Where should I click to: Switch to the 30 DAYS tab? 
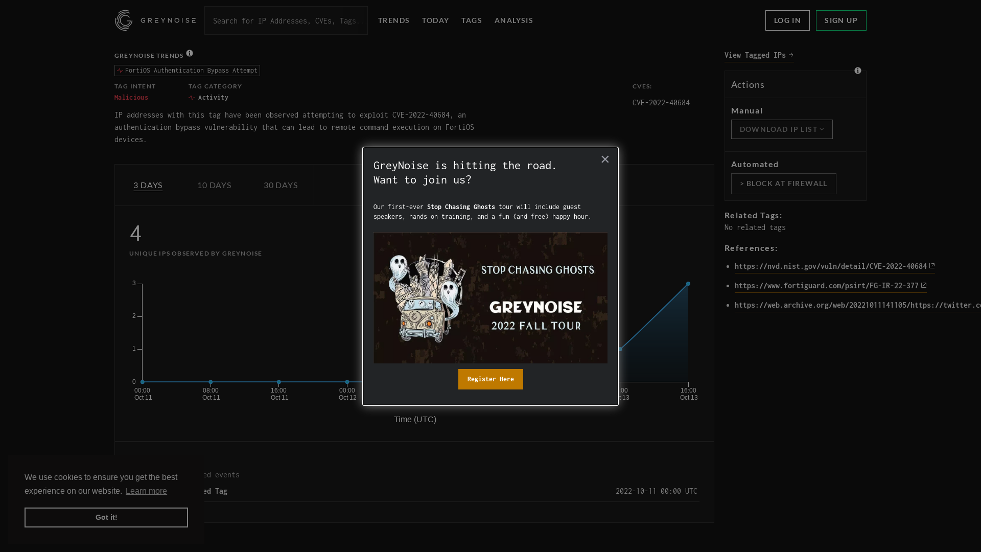point(281,185)
